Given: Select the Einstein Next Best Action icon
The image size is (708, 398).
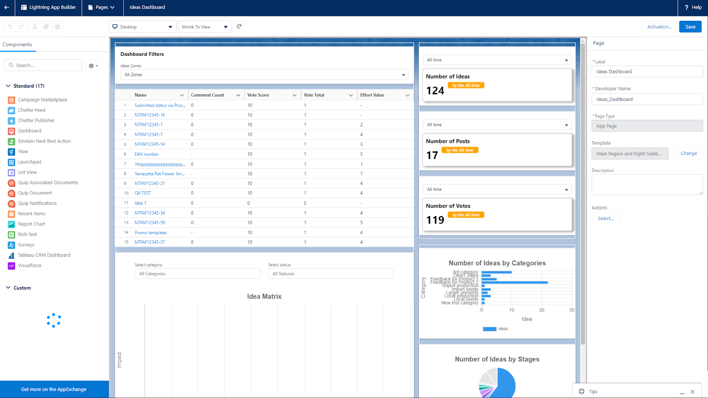Looking at the screenshot, I should tap(12, 141).
